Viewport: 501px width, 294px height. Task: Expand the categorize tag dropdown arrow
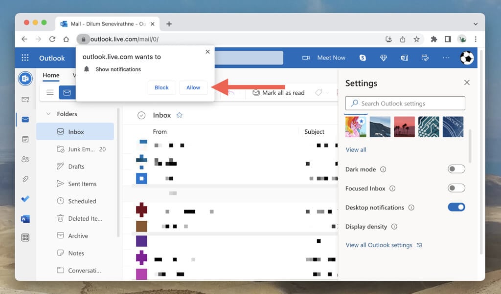point(327,93)
